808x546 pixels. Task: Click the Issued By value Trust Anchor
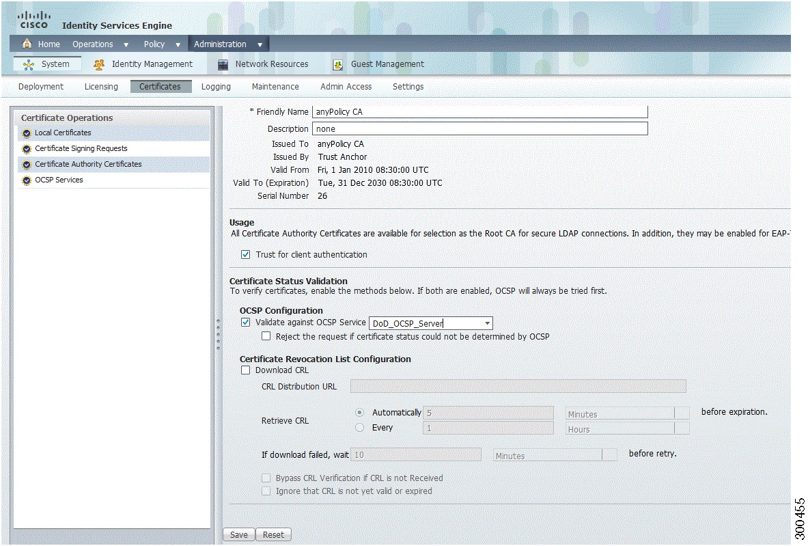[x=342, y=156]
